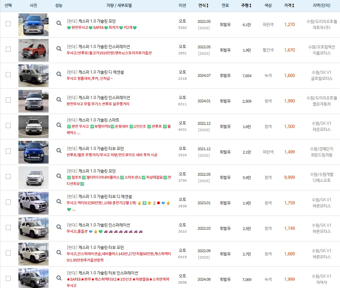
Task: Open 캐스퍼 1.0 가솔린 모던 1,270 listing
Action: 91,21
